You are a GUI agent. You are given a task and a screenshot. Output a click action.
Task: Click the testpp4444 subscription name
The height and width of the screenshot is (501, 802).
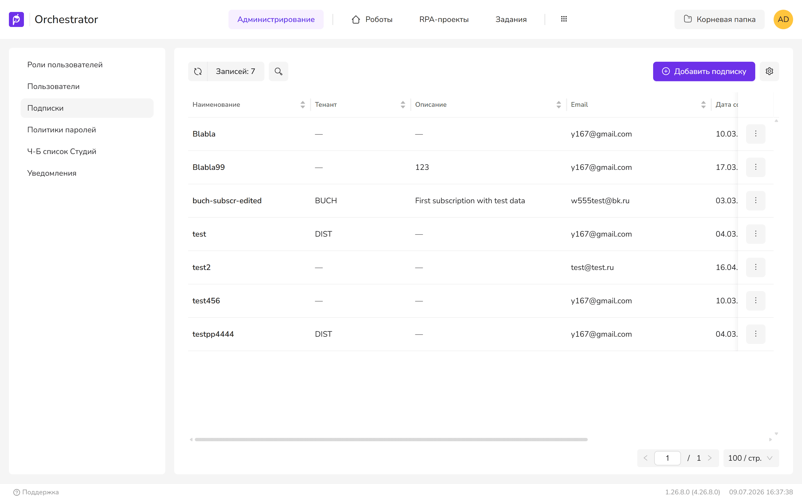point(213,334)
